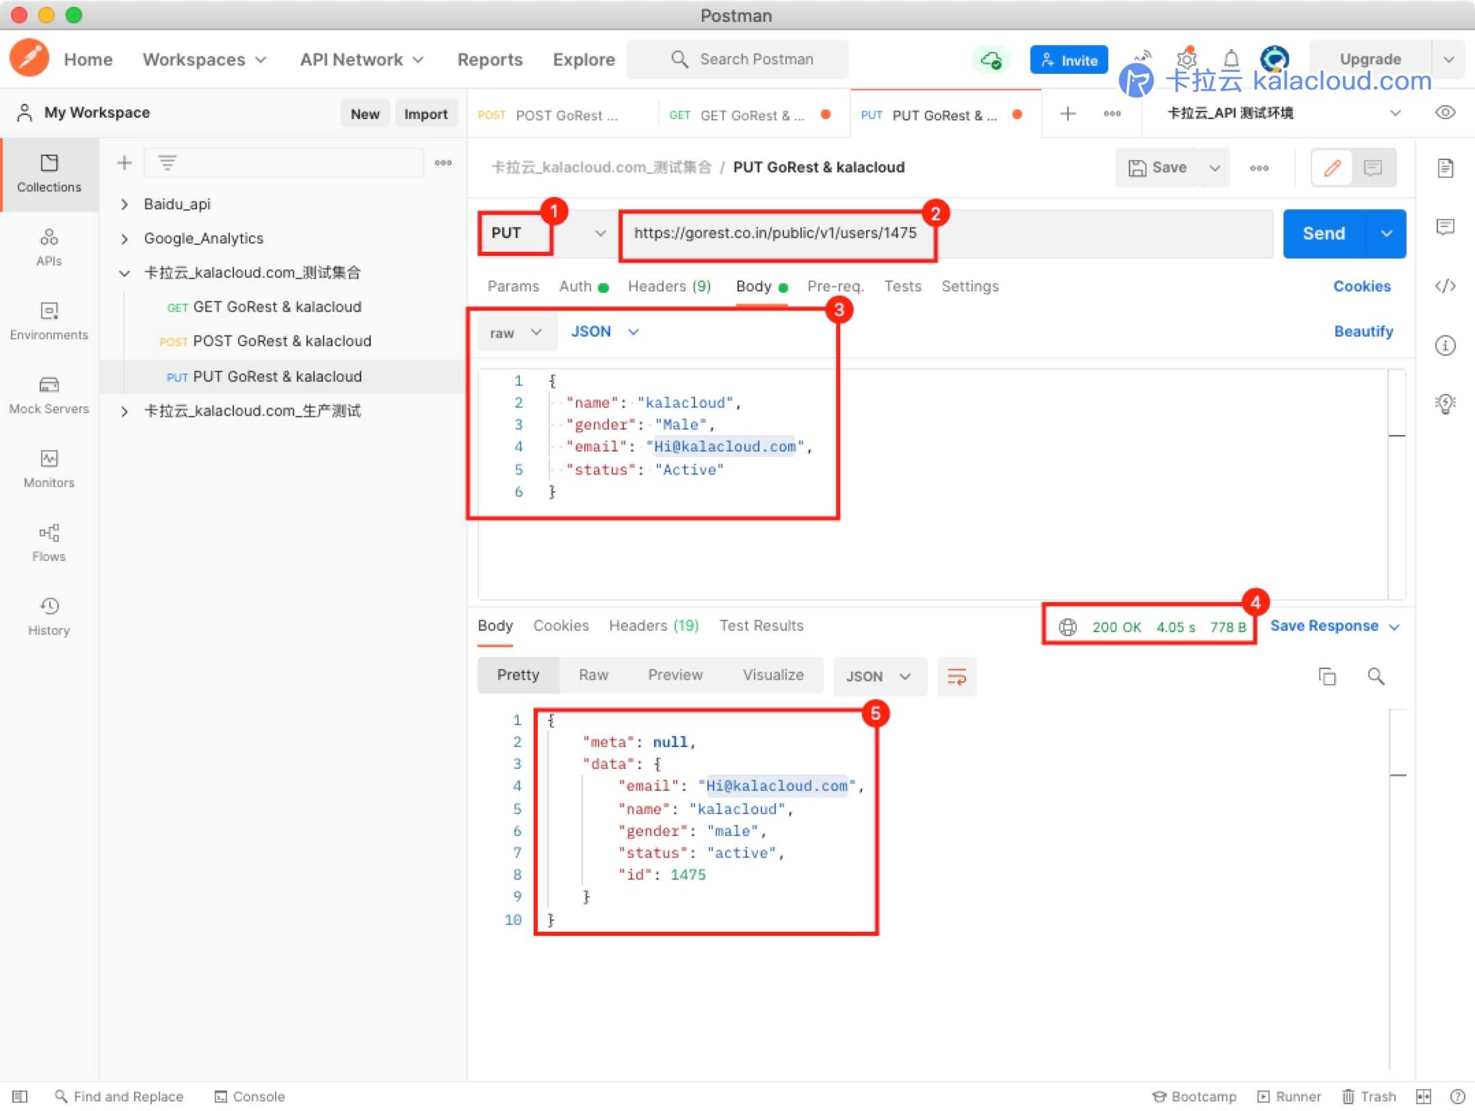The image size is (1475, 1111).
Task: Click the Send button to execute request
Action: (1323, 232)
